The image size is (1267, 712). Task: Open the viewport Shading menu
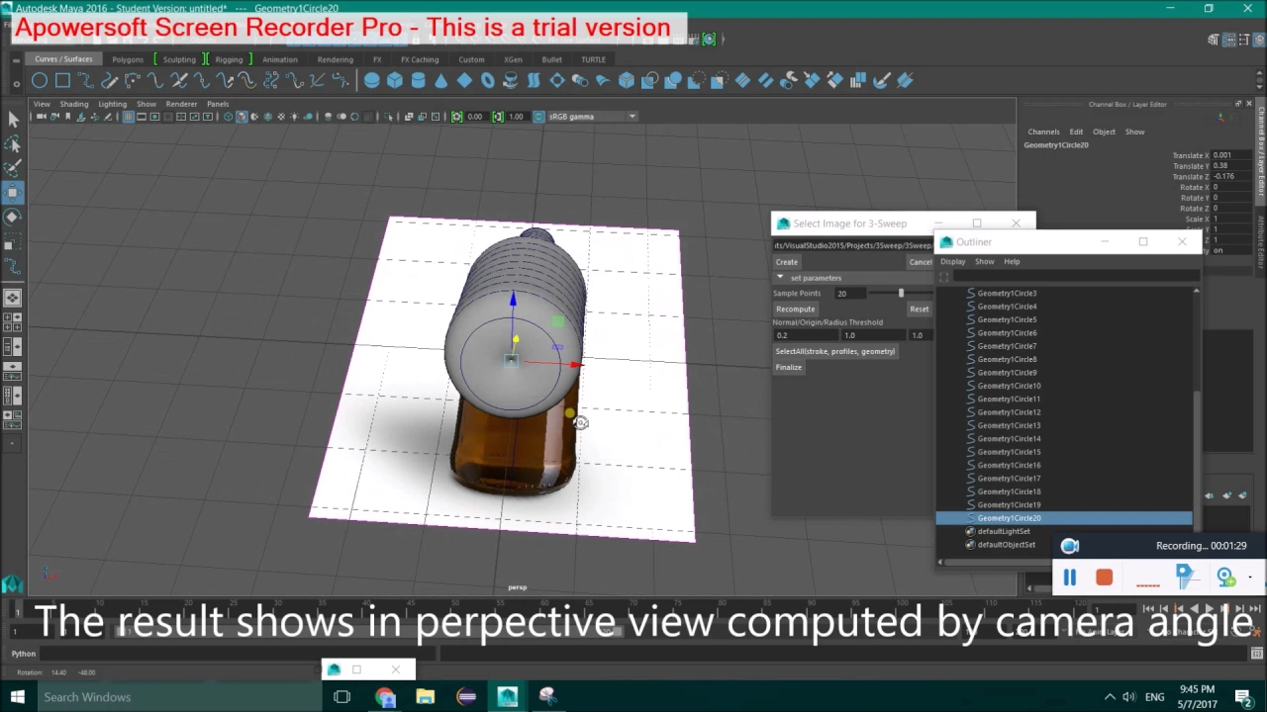(x=73, y=104)
